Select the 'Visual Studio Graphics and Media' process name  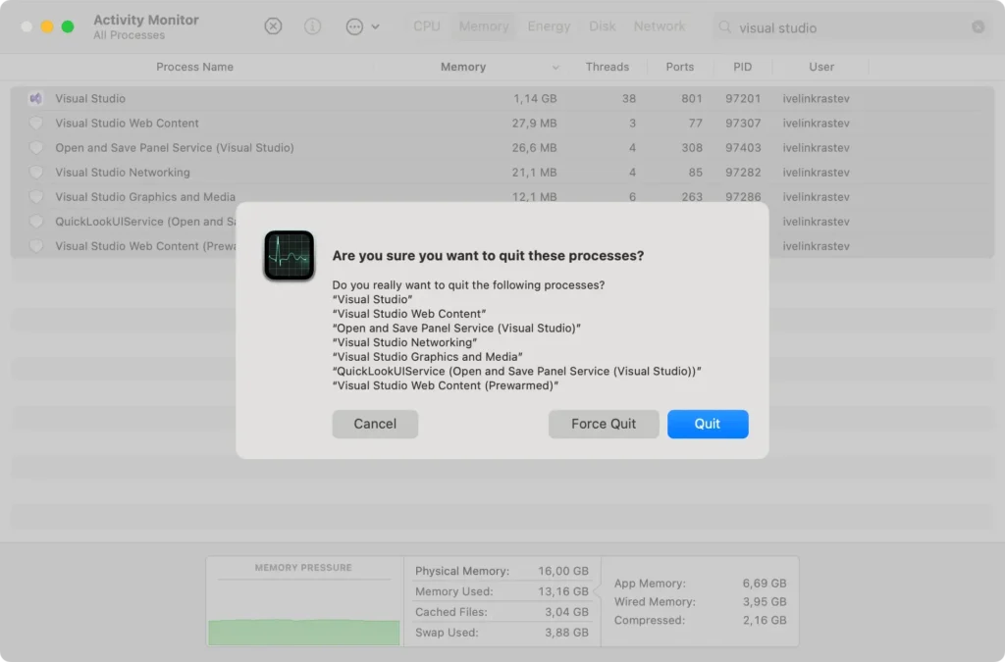point(145,196)
